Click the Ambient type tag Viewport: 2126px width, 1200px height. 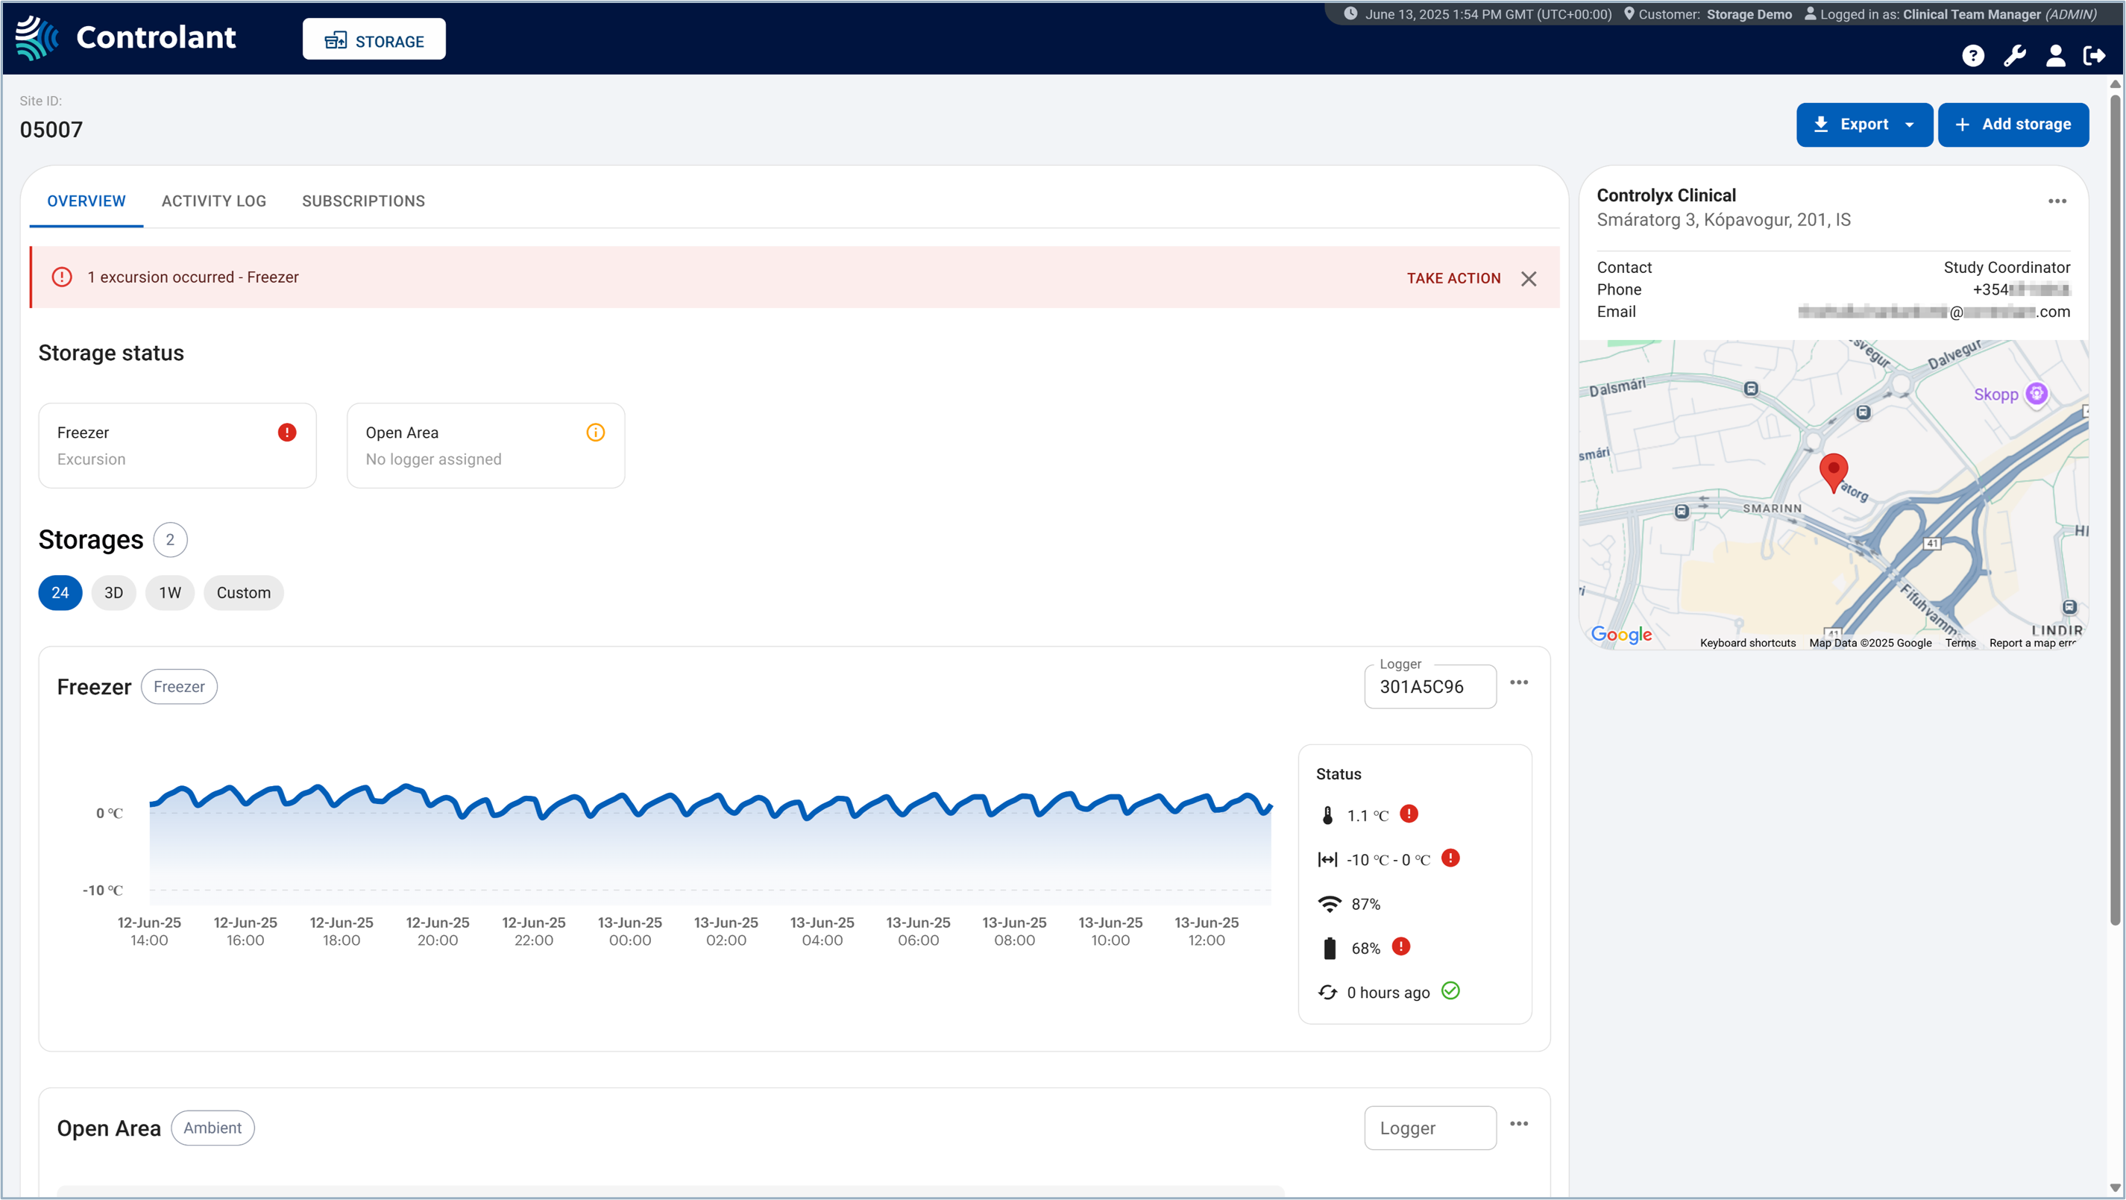coord(213,1128)
